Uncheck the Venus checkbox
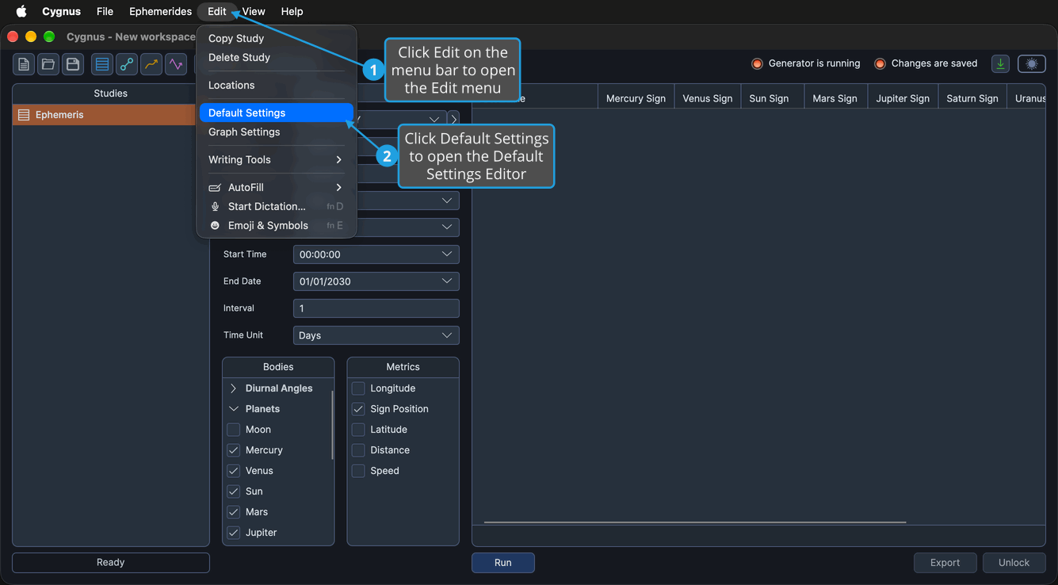The height and width of the screenshot is (585, 1058). [234, 471]
